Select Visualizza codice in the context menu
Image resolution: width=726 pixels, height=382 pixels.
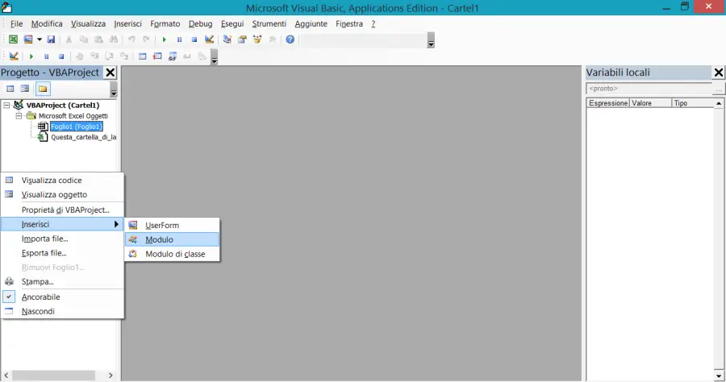pyautogui.click(x=62, y=181)
